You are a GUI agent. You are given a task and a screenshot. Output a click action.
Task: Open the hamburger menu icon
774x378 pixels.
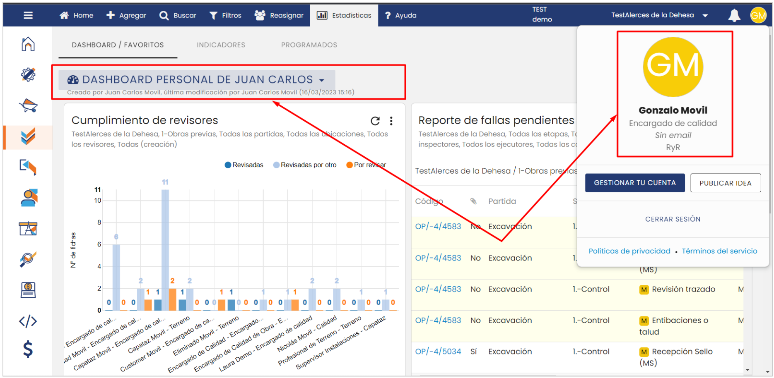tap(28, 15)
